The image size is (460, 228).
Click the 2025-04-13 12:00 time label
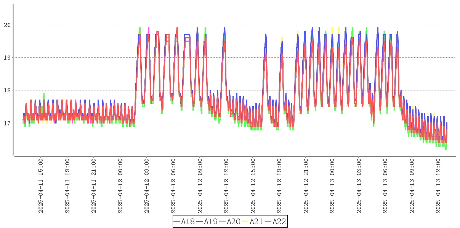click(438, 186)
